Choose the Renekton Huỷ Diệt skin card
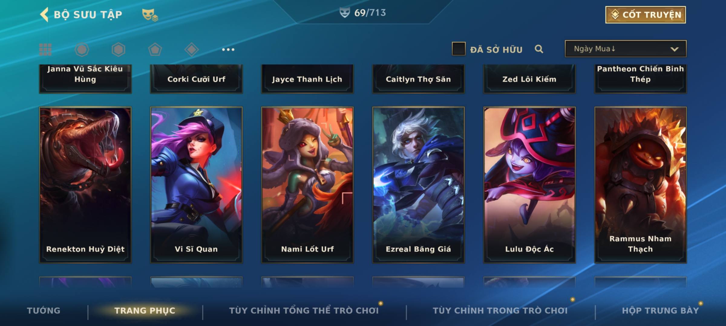Image resolution: width=726 pixels, height=326 pixels. pyautogui.click(x=85, y=185)
